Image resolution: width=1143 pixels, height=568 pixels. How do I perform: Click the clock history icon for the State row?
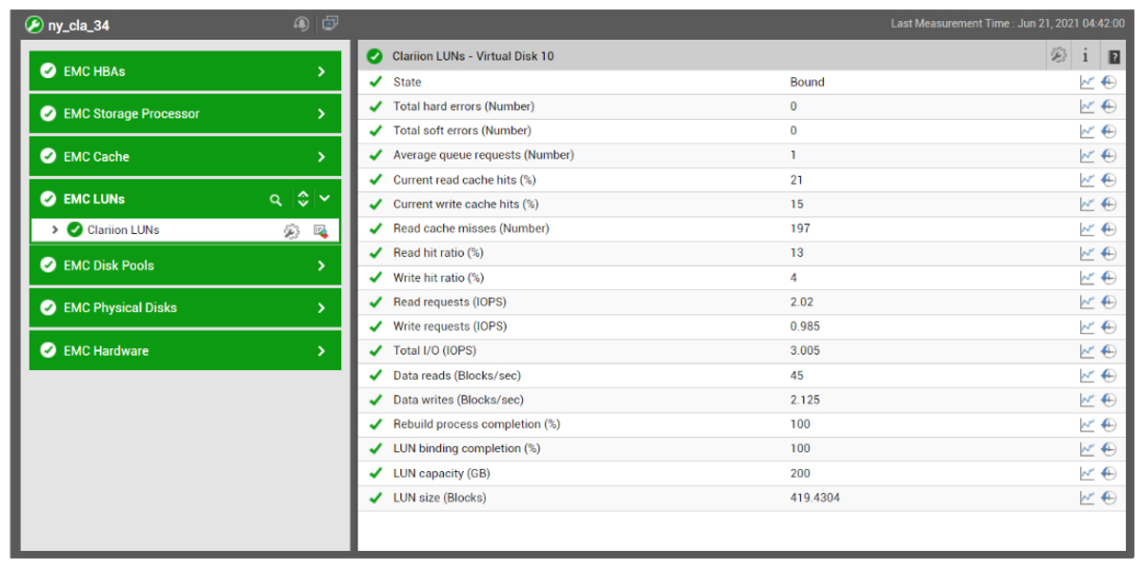[x=1108, y=82]
